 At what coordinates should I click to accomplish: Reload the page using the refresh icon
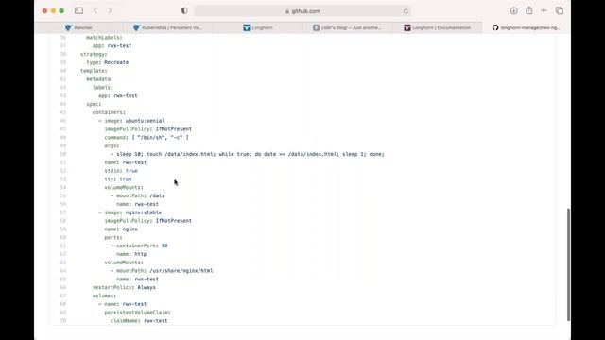[x=406, y=11]
